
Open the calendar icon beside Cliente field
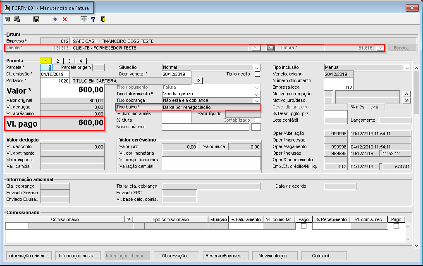(x=270, y=48)
